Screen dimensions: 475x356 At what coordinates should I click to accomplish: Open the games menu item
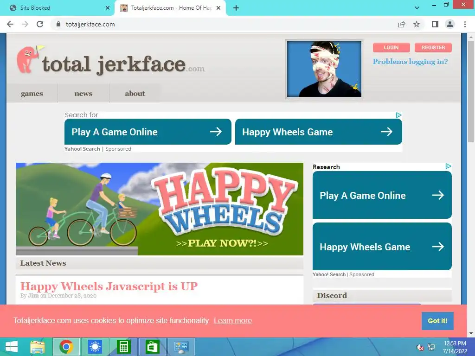pyautogui.click(x=32, y=94)
